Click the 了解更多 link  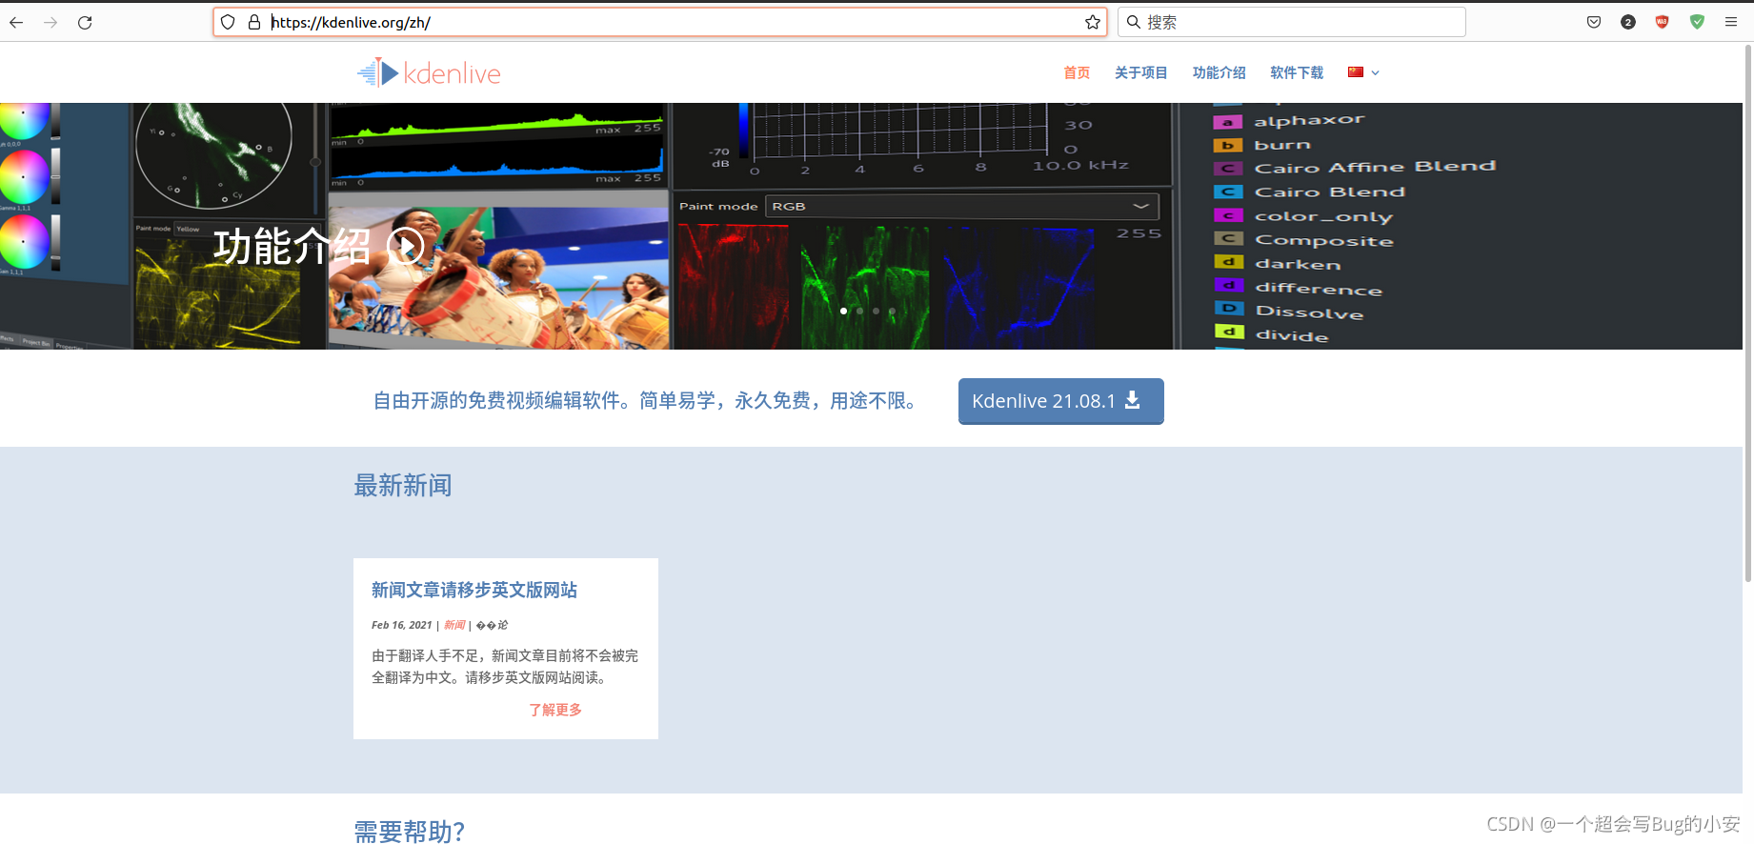[555, 710]
